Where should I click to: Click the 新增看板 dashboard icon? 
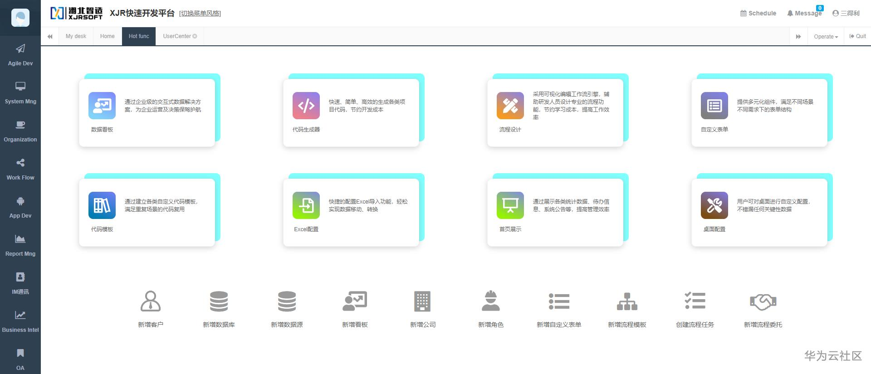(355, 301)
